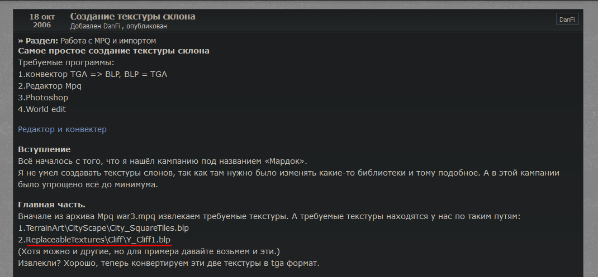Open the Редактор и конвектер download link
Image resolution: width=598 pixels, height=277 pixels.
click(62, 129)
